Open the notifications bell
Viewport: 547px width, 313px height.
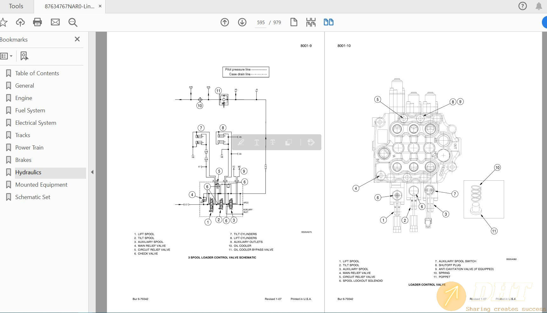(x=539, y=6)
